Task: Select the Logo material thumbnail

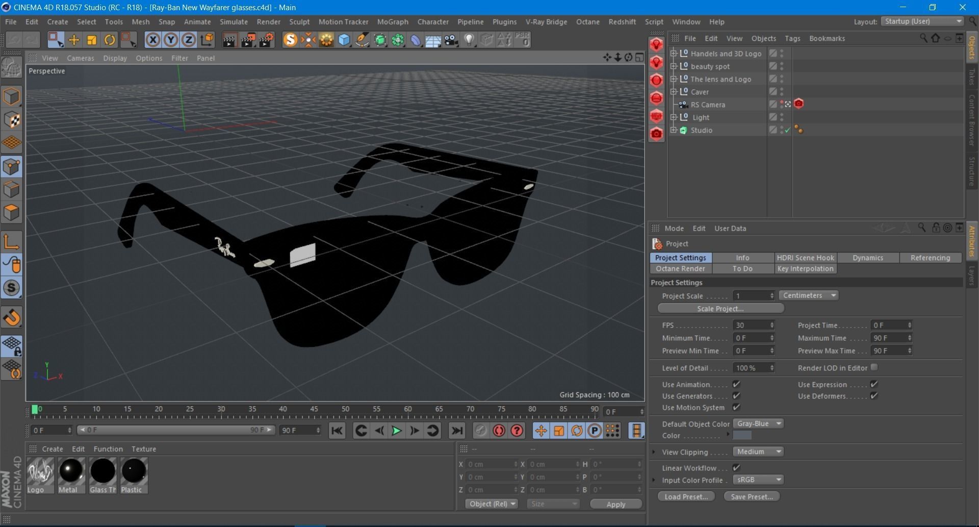Action: tap(40, 475)
